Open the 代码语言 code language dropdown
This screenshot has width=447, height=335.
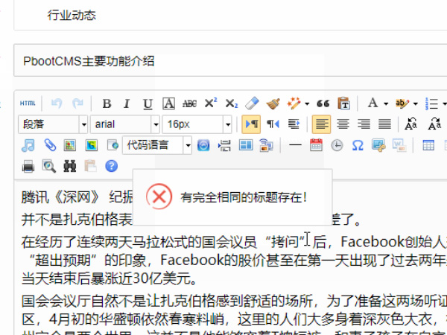[x=157, y=145]
